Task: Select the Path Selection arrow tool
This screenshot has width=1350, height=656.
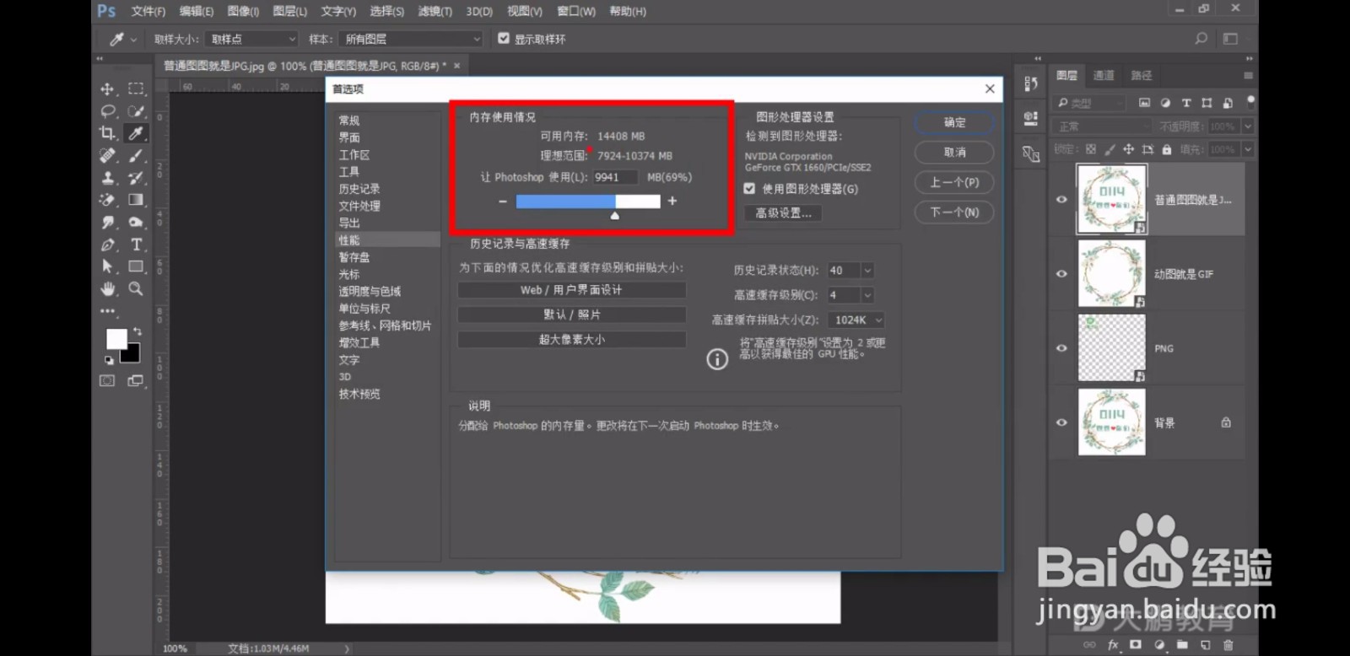Action: pyautogui.click(x=107, y=266)
